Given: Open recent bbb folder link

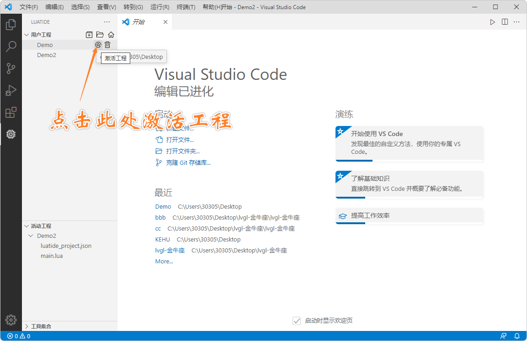Looking at the screenshot, I should click(x=160, y=217).
